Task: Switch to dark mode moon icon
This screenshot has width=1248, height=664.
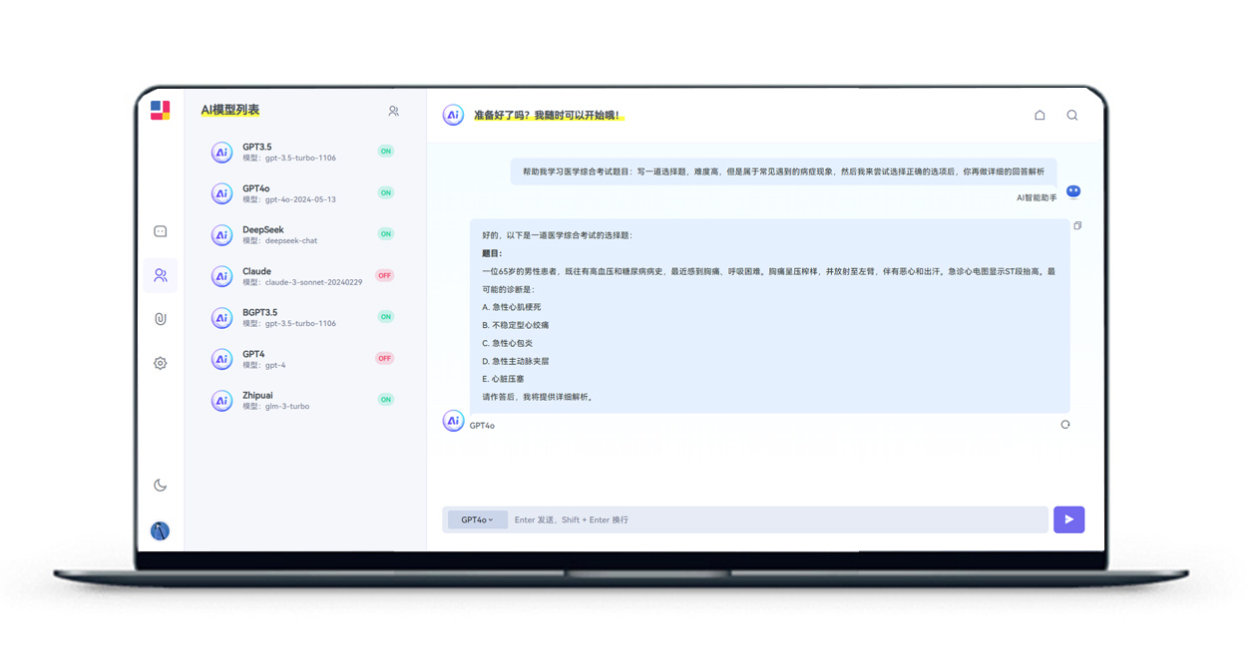Action: click(x=160, y=486)
